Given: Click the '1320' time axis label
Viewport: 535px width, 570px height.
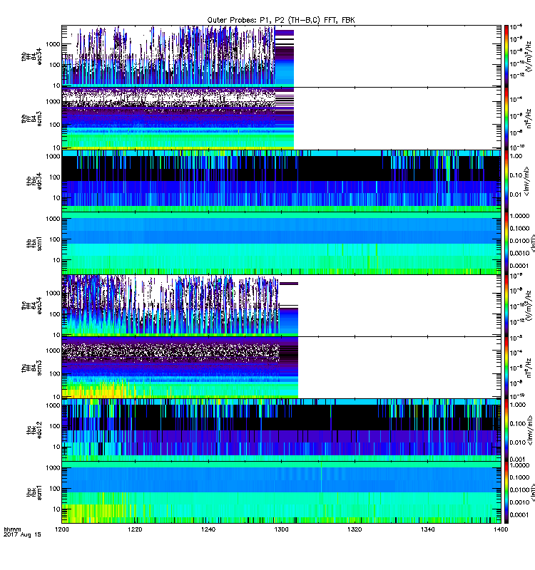Looking at the screenshot, I should pyautogui.click(x=355, y=529).
